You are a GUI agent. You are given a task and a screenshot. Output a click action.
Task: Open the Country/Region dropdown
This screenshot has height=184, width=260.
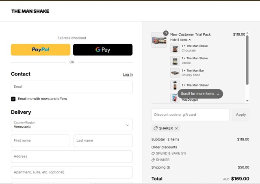(72, 125)
